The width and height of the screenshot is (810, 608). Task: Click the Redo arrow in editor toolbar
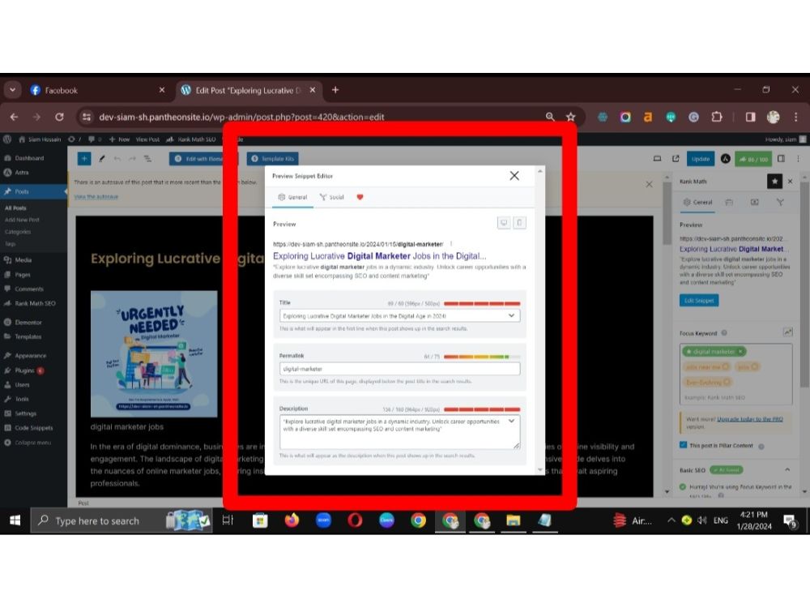pyautogui.click(x=132, y=159)
